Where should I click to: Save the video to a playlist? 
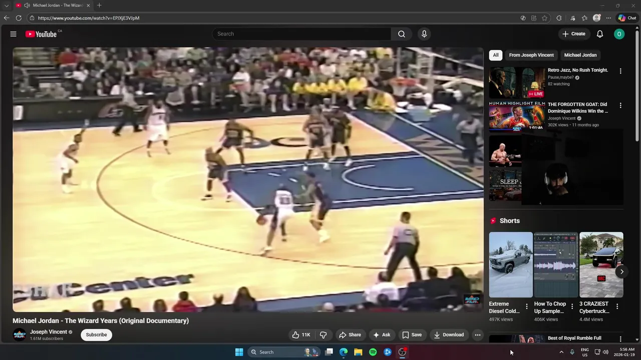coord(412,334)
